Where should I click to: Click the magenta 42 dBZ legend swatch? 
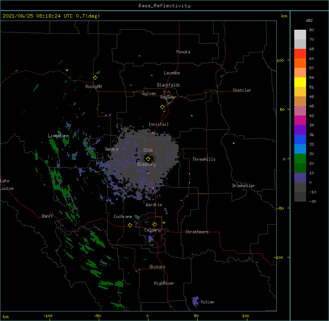point(300,120)
